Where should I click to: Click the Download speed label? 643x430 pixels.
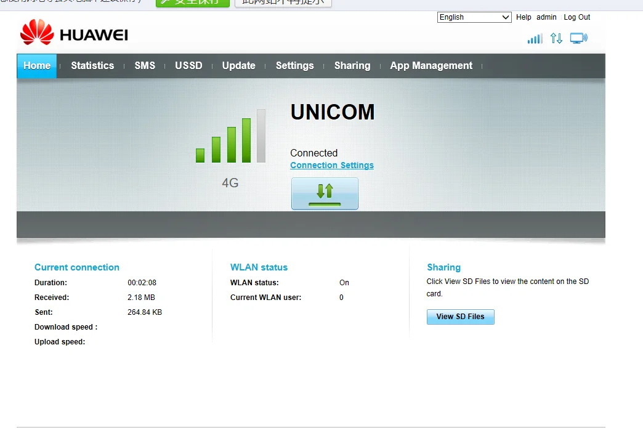(66, 327)
